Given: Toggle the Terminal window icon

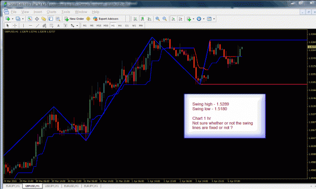Looking at the screenshot, I should 51,19.
